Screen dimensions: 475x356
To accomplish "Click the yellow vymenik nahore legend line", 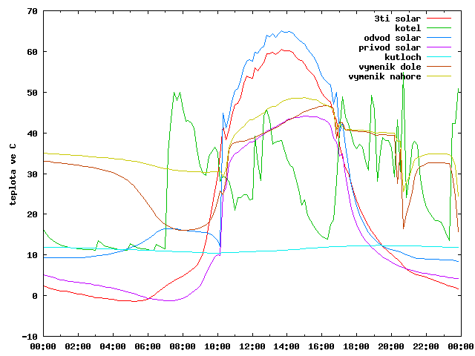I will [439, 76].
